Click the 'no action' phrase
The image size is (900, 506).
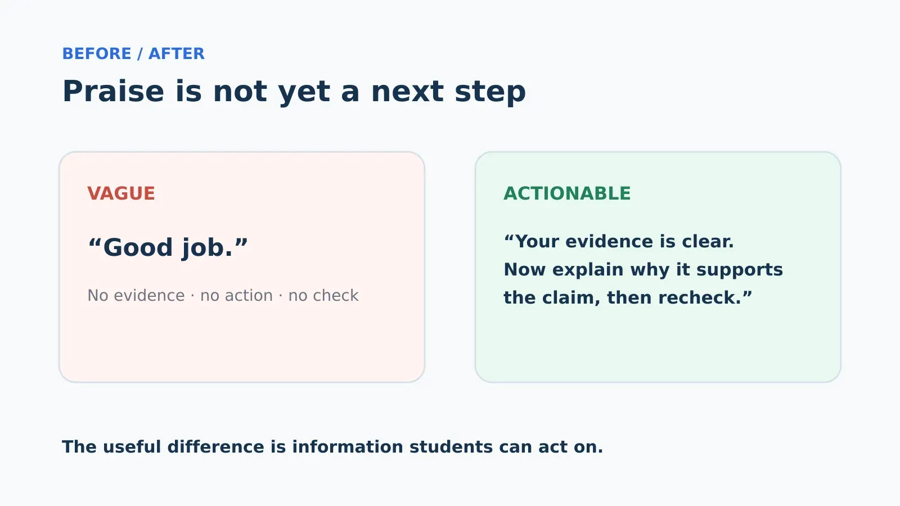point(236,295)
